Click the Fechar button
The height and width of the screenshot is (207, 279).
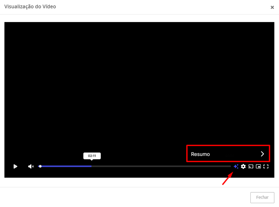click(x=262, y=197)
